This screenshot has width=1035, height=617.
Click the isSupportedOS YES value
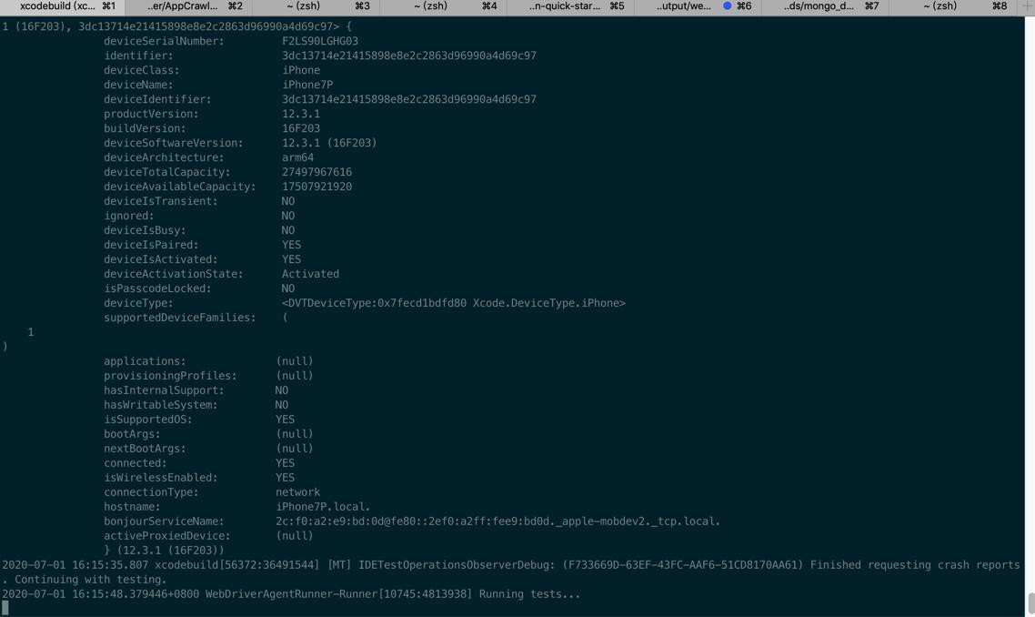pos(286,419)
